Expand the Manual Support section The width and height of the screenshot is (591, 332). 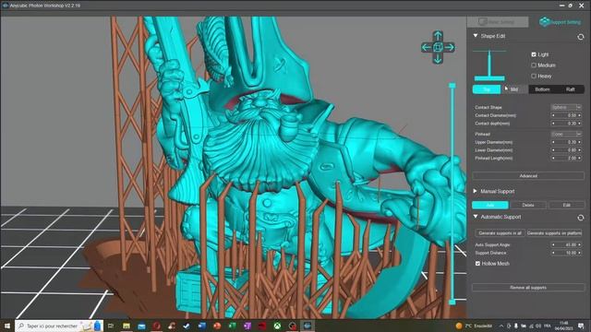pyautogui.click(x=475, y=191)
